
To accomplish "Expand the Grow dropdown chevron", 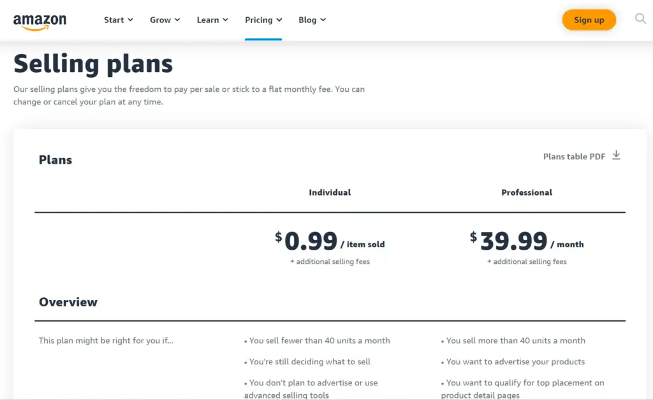I will 177,20.
